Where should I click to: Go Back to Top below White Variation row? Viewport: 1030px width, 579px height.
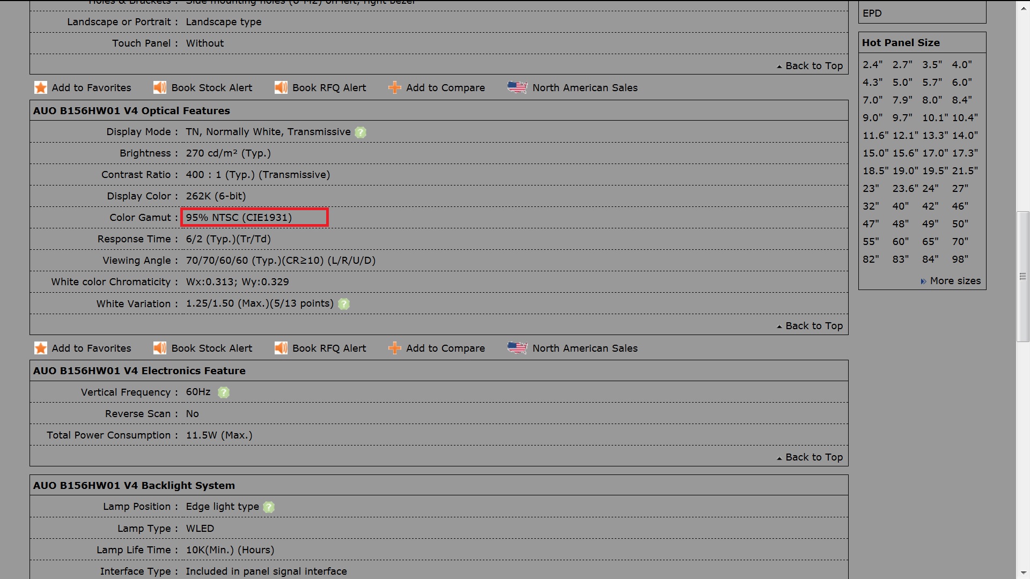pyautogui.click(x=814, y=325)
